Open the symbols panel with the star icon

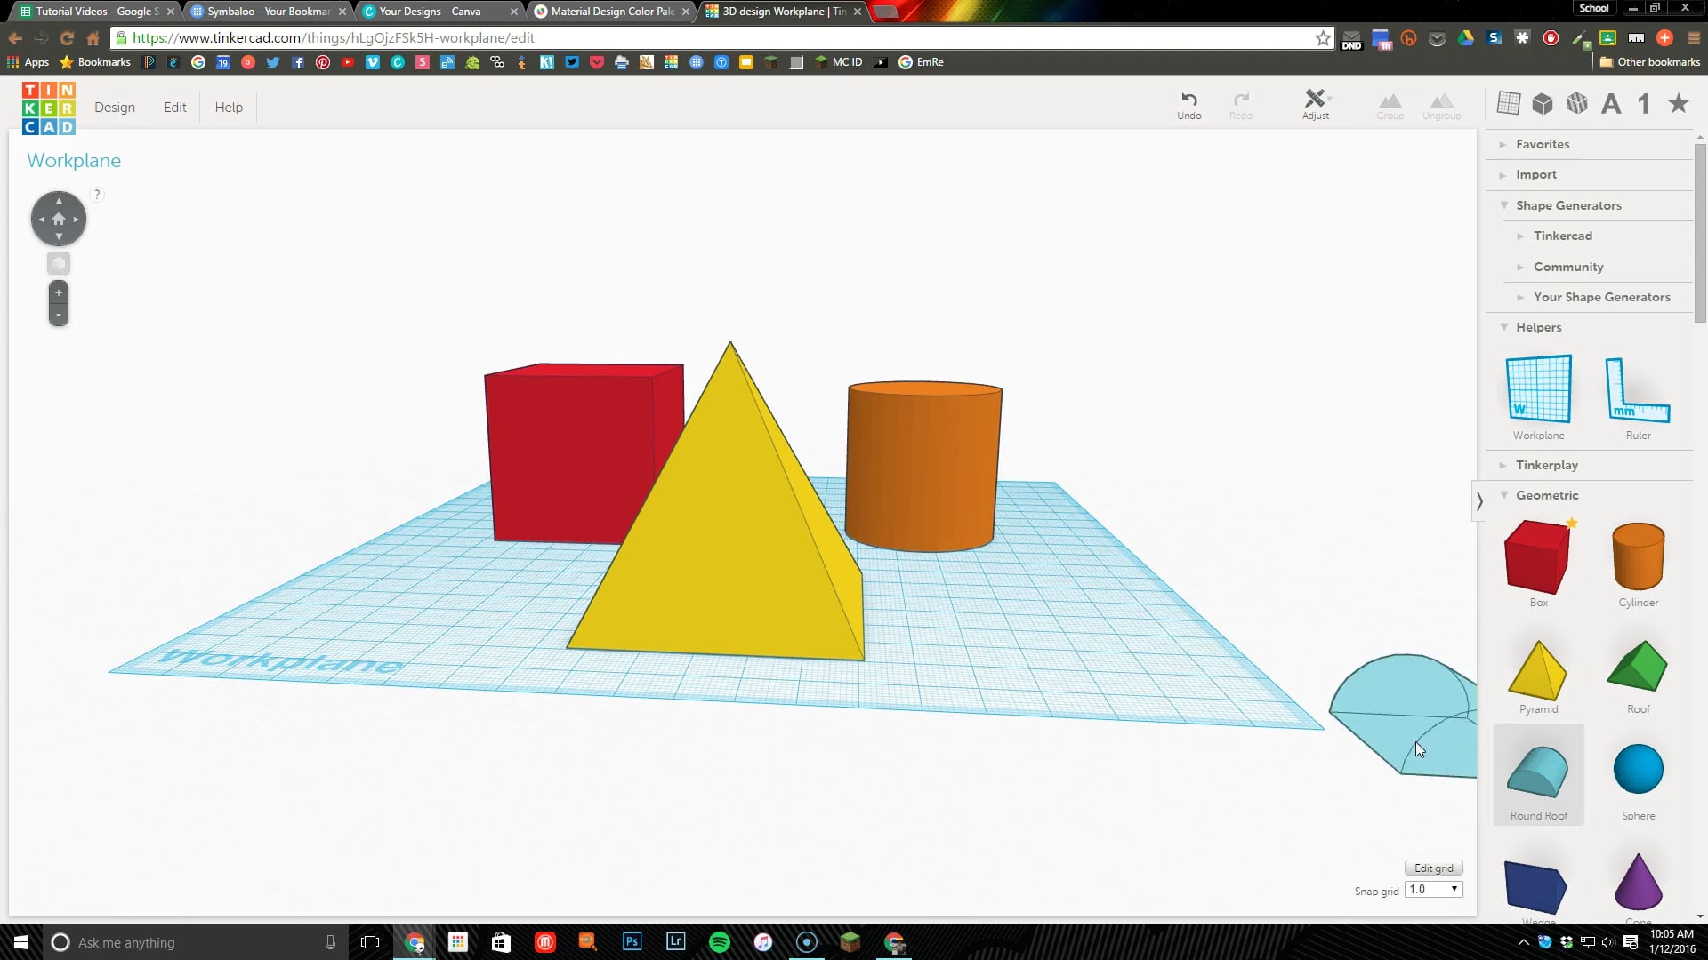coord(1678,103)
